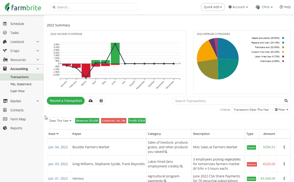Viewport: 294px width, 182px height.
Task: Click the Search Transactions magnifier icon
Action: 286,101
